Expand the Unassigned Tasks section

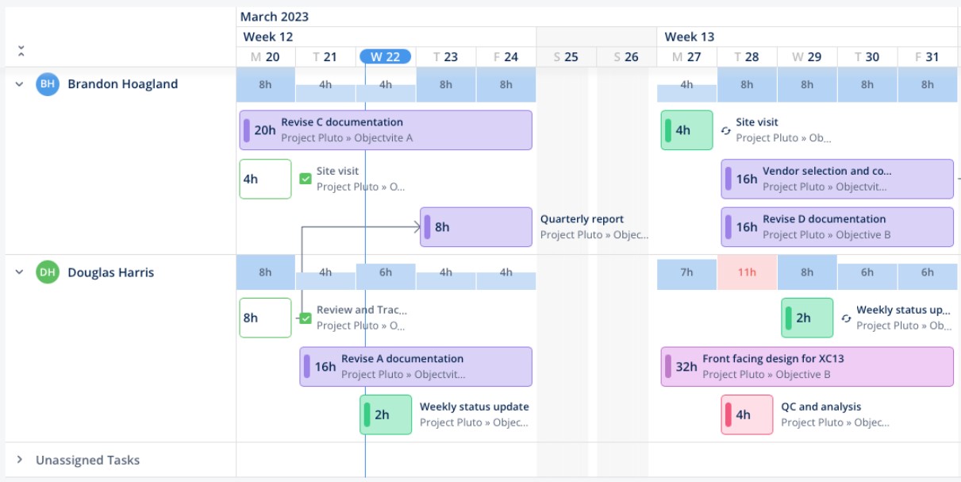click(x=18, y=460)
